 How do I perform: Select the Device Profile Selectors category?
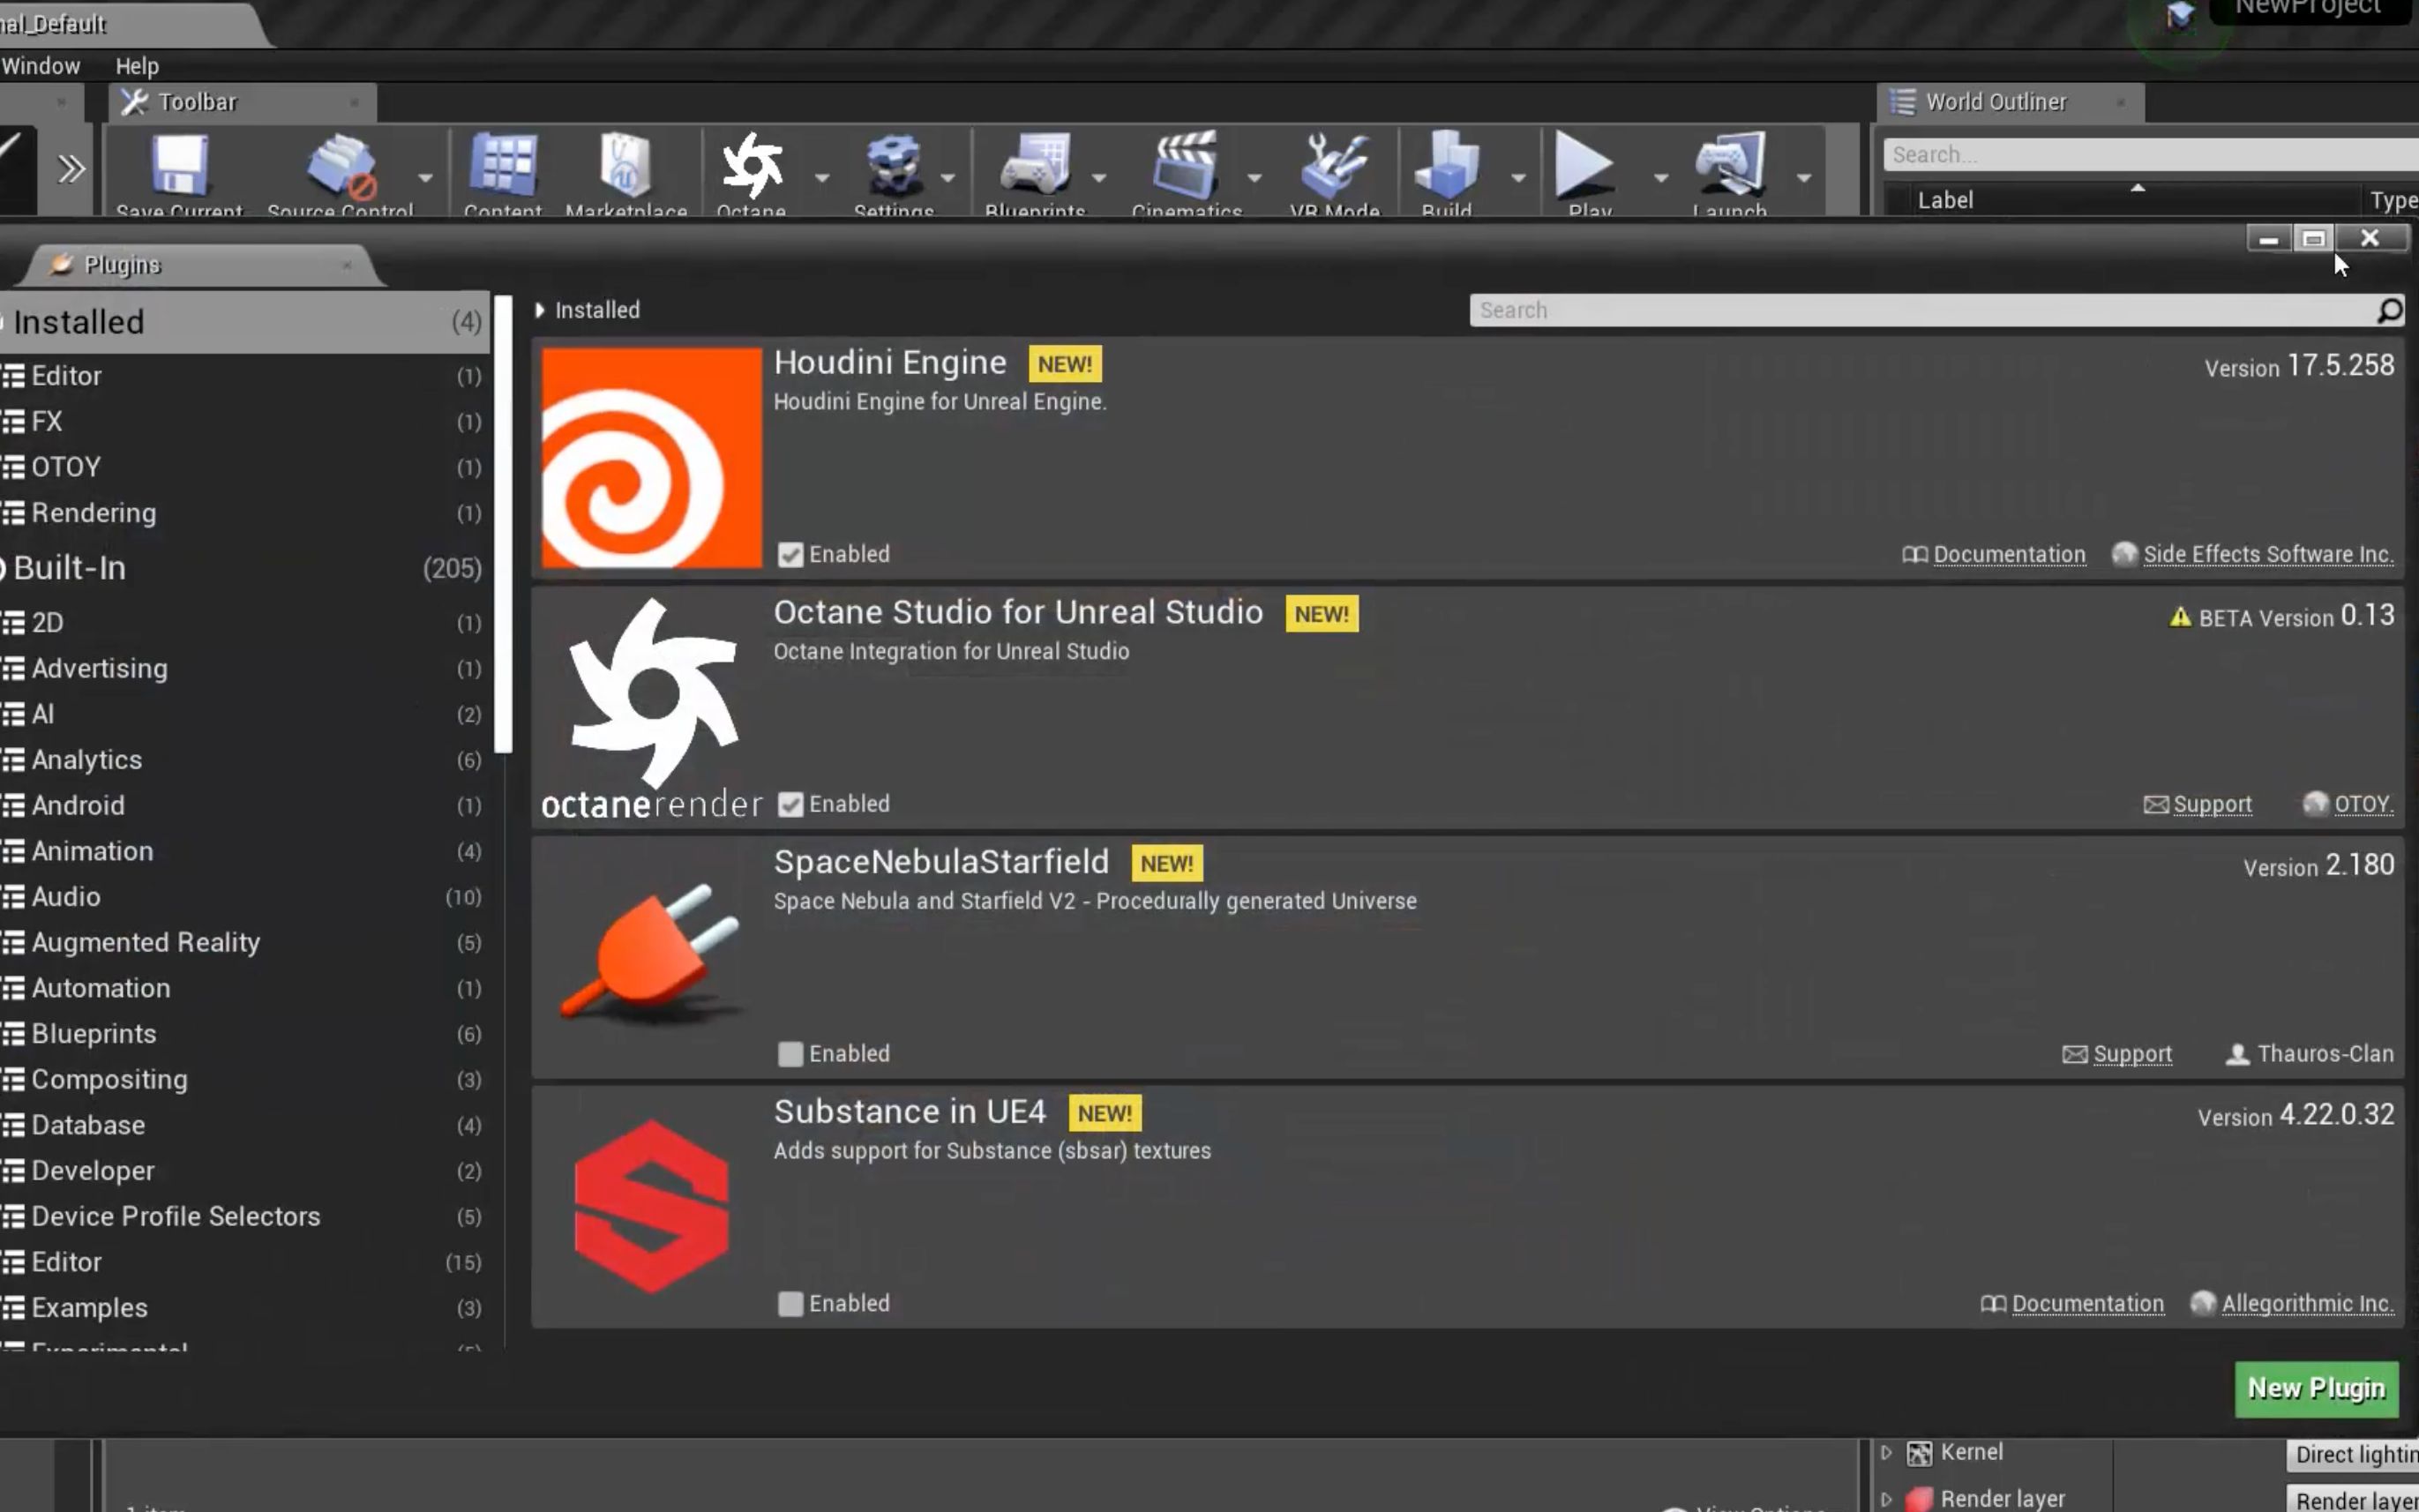pos(245,1217)
